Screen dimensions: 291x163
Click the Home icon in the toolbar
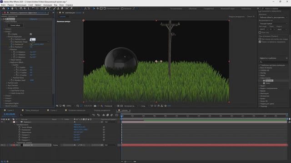coord(4,9)
